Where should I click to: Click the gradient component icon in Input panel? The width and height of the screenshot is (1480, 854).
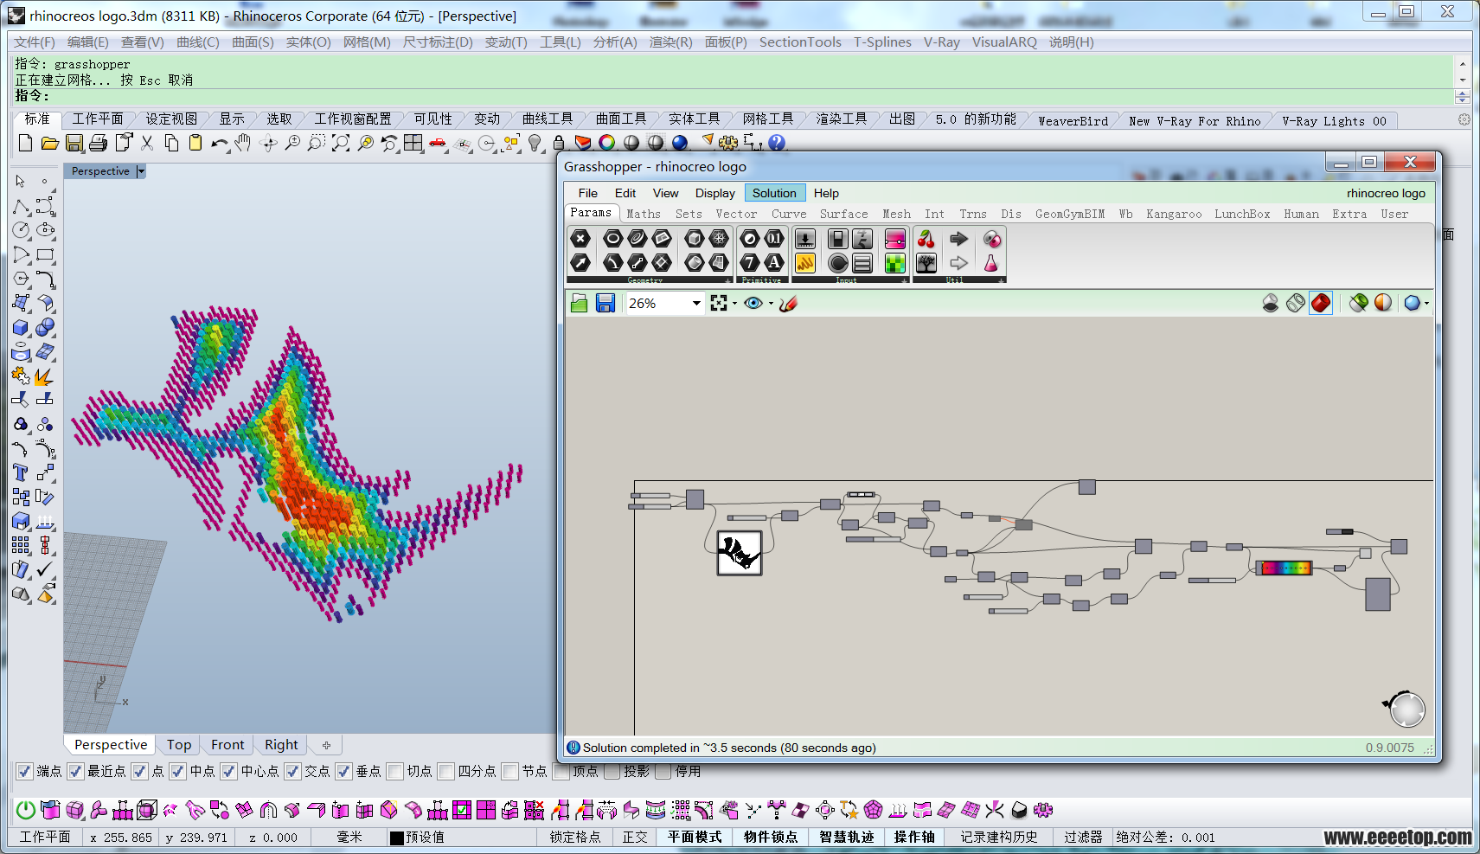pyautogui.click(x=895, y=239)
